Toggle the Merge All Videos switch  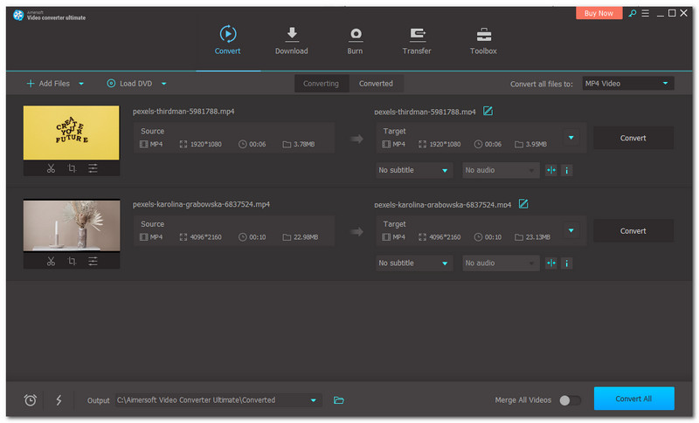(x=570, y=400)
